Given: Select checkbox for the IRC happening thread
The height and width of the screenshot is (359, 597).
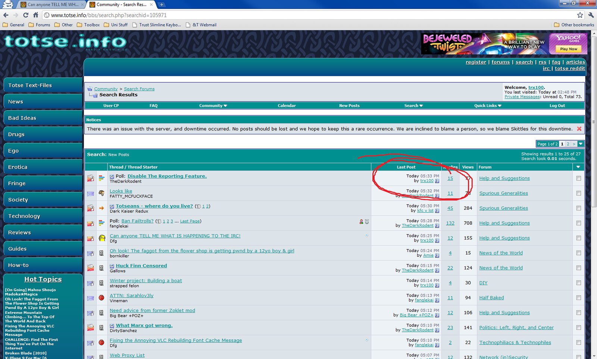Looking at the screenshot, I should (579, 238).
